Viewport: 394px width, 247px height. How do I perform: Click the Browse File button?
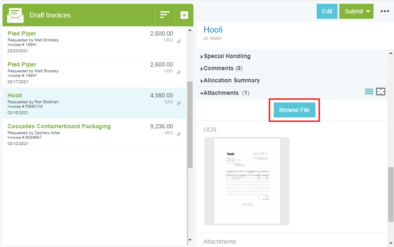(x=295, y=110)
